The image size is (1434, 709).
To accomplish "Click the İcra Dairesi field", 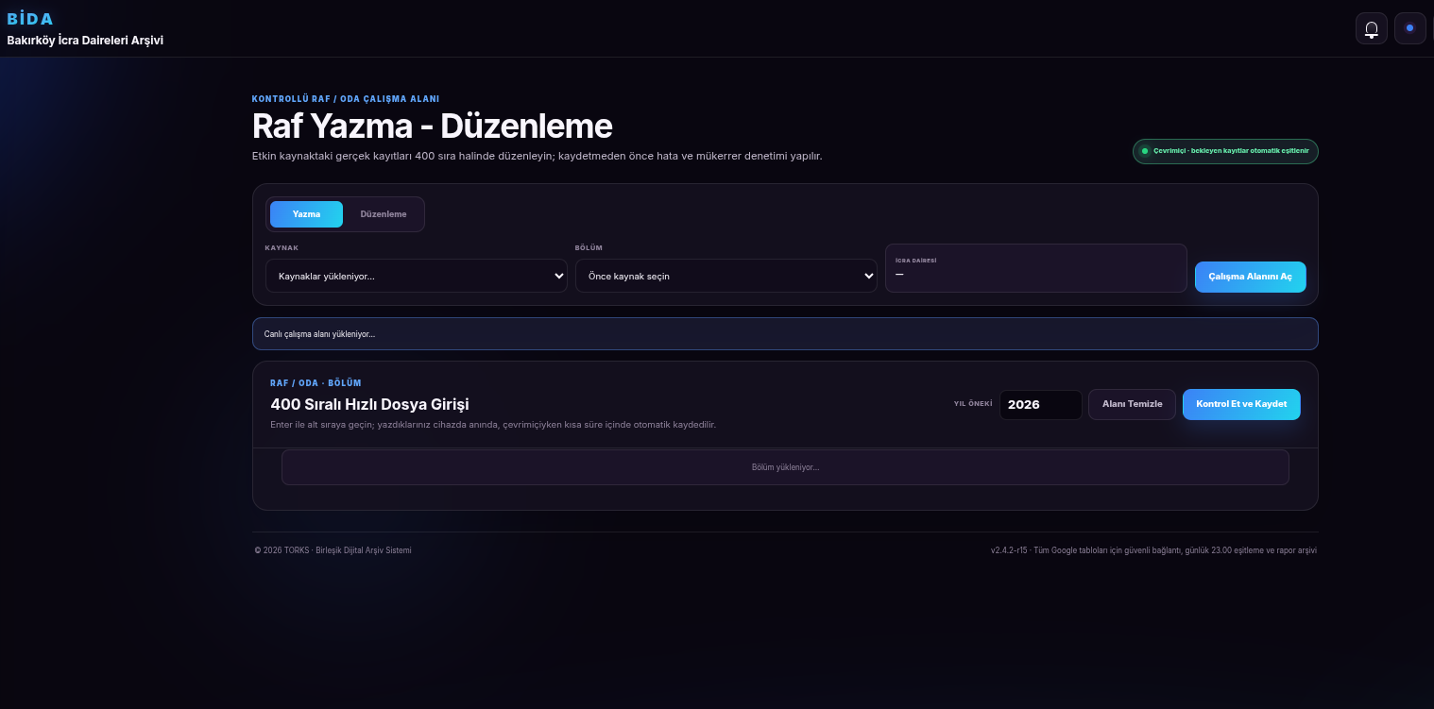I will point(1036,268).
